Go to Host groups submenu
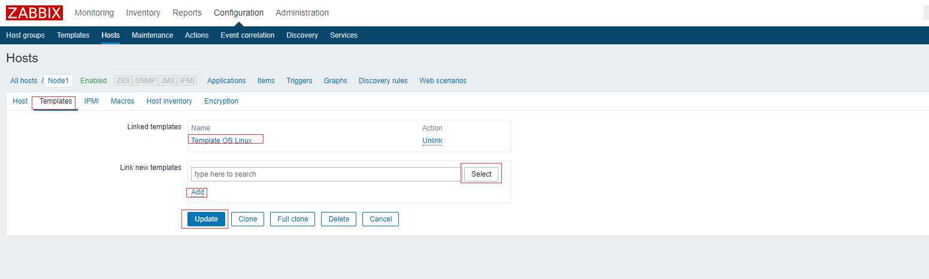This screenshot has width=929, height=279. coord(25,35)
